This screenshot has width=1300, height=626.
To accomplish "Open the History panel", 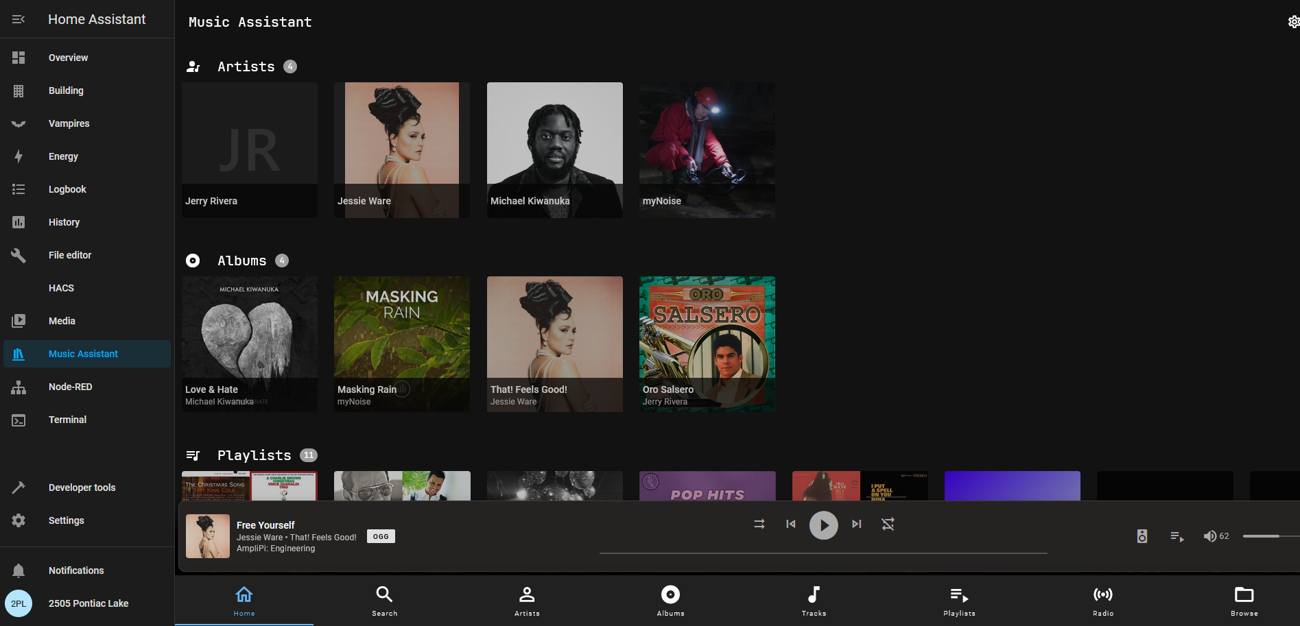I will [x=86, y=222].
